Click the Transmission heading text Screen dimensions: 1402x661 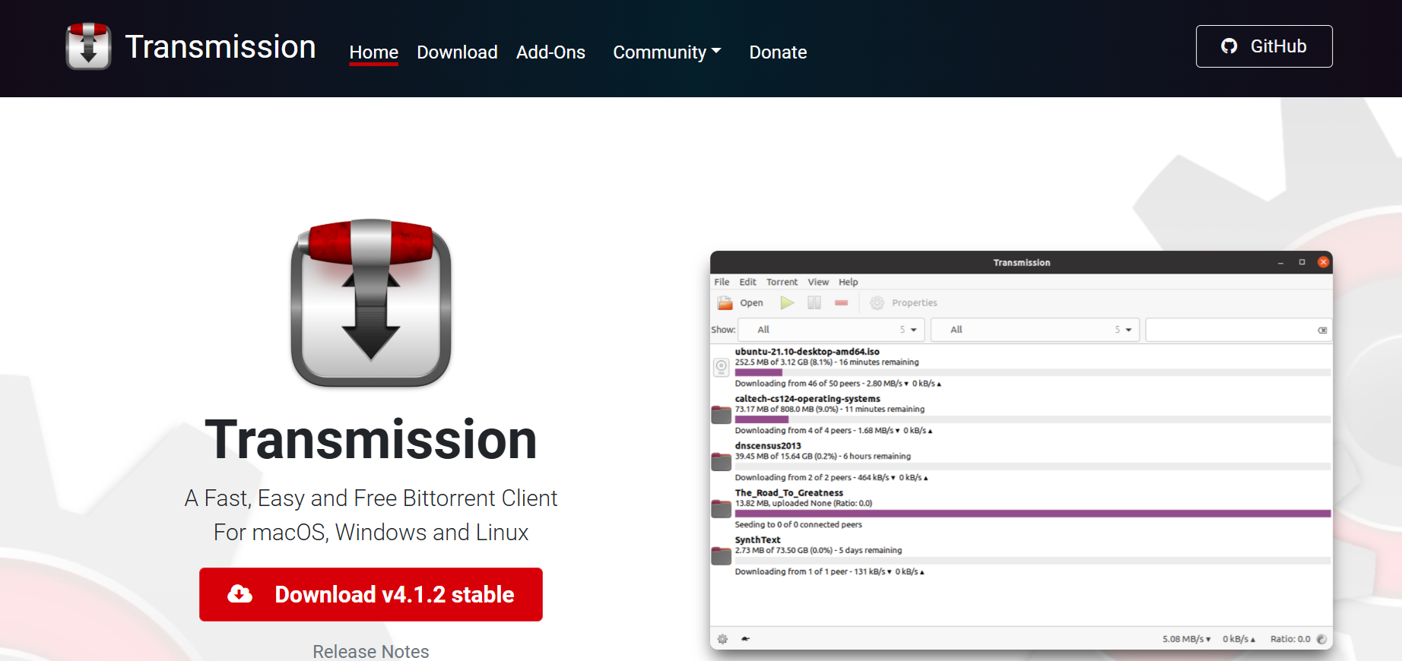tap(371, 439)
